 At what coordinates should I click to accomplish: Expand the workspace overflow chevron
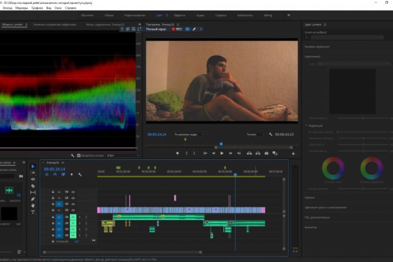[x=288, y=15]
